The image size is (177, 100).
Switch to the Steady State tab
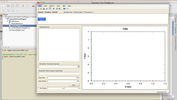(x=78, y=12)
